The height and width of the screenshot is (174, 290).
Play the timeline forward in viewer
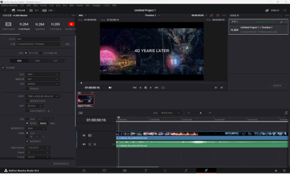(x=151, y=88)
